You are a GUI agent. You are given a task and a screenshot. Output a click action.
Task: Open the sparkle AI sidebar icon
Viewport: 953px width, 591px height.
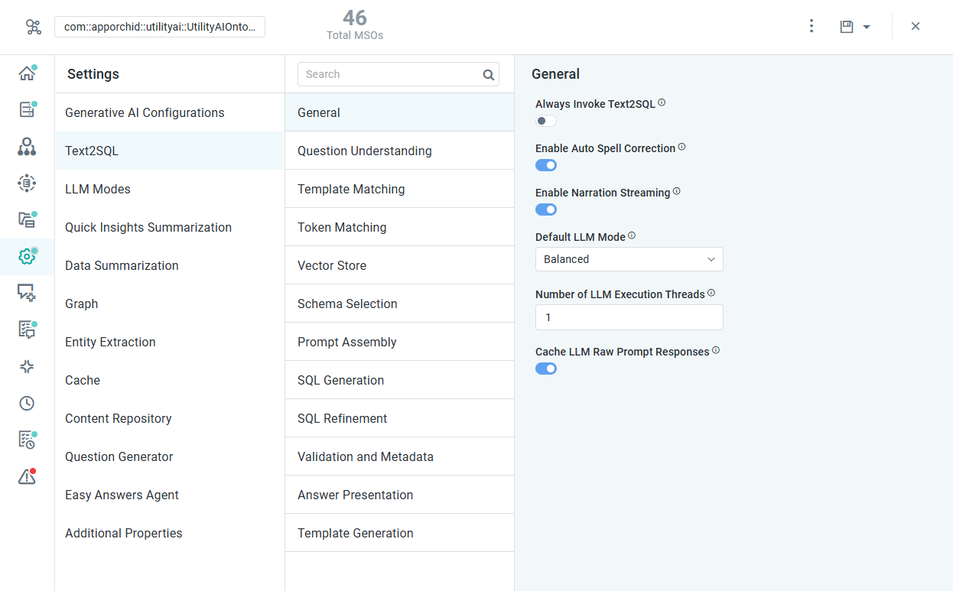click(27, 367)
